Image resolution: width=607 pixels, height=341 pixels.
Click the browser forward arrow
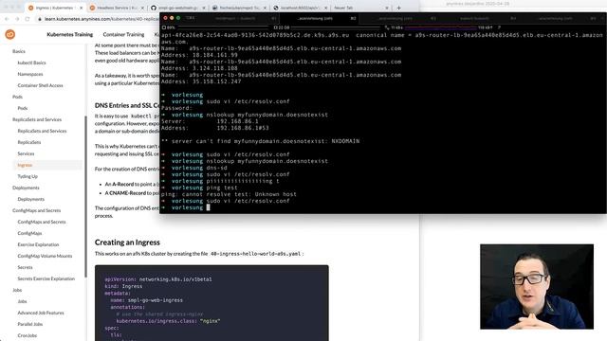tap(17, 19)
